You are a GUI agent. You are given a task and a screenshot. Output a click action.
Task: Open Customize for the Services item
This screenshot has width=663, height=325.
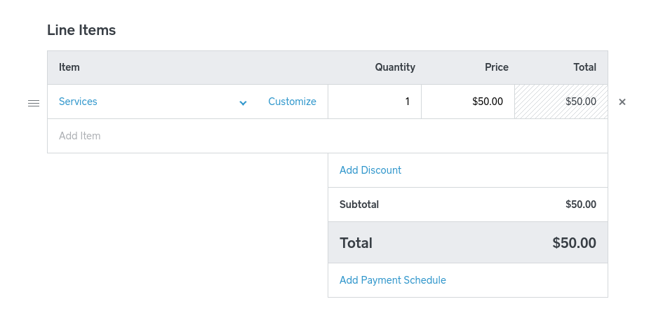(292, 102)
